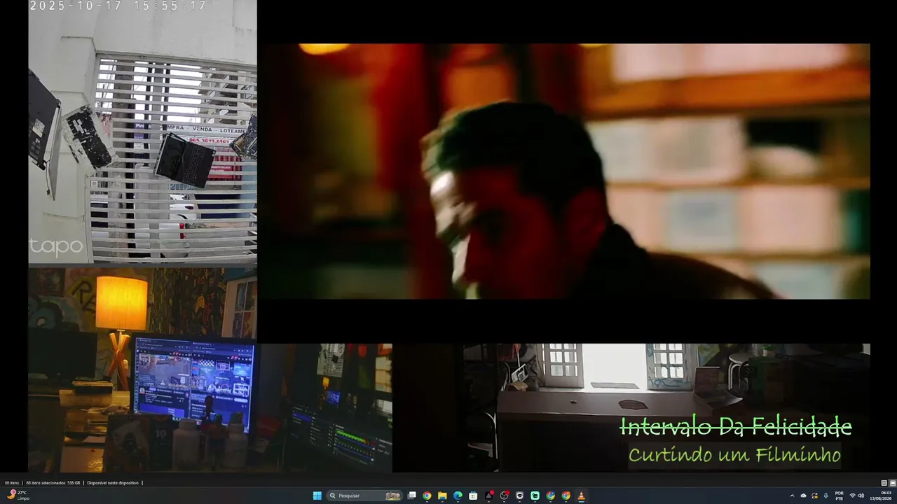
Task: Open Task View from the taskbar
Action: (412, 496)
